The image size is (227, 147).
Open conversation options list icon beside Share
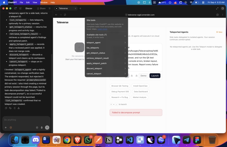click(50, 8)
